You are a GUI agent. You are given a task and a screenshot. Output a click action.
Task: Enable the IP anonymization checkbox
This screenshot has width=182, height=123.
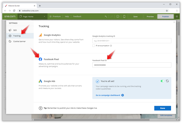(94, 46)
